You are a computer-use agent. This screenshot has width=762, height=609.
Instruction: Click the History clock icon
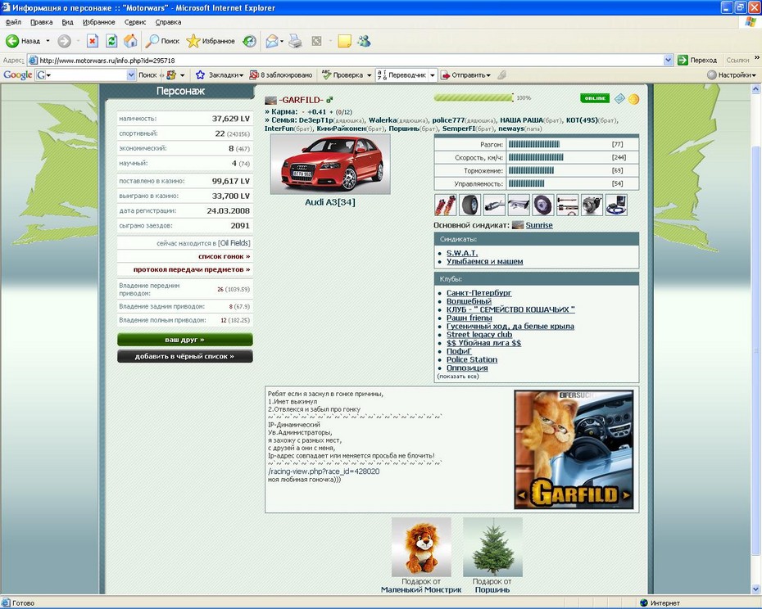pyautogui.click(x=249, y=41)
